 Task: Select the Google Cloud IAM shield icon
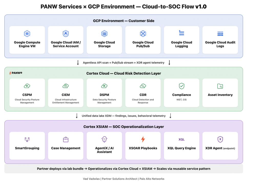pos(66,34)
